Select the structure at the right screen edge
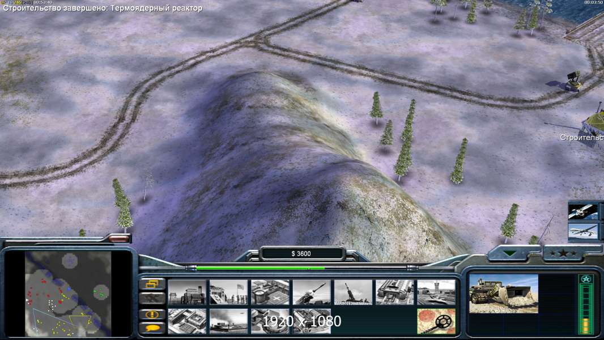Image resolution: width=604 pixels, height=340 pixels. [592, 125]
